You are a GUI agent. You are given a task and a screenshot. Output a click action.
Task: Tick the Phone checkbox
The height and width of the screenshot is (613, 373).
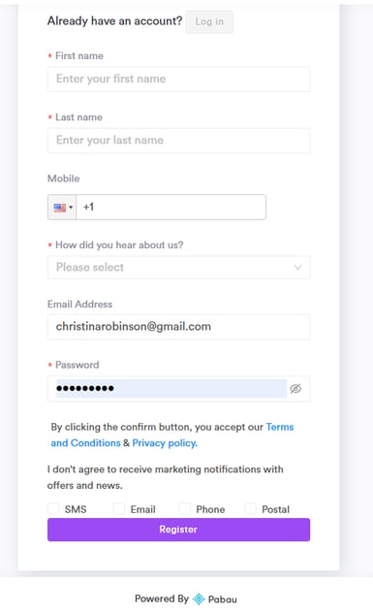tap(184, 508)
